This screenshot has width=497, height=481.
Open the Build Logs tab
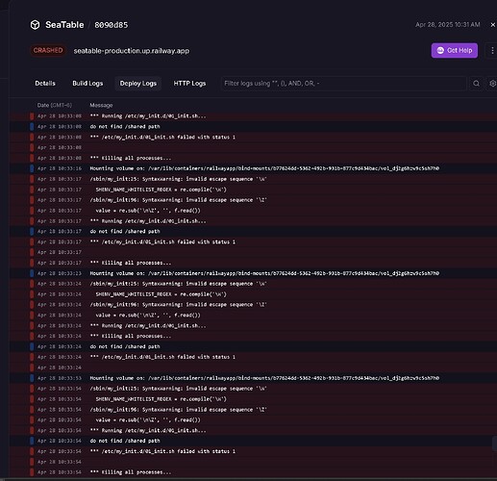click(x=87, y=84)
